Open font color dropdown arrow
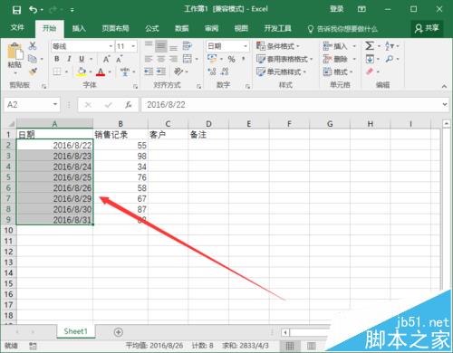Viewport: 453px width, 353px height. (110, 72)
